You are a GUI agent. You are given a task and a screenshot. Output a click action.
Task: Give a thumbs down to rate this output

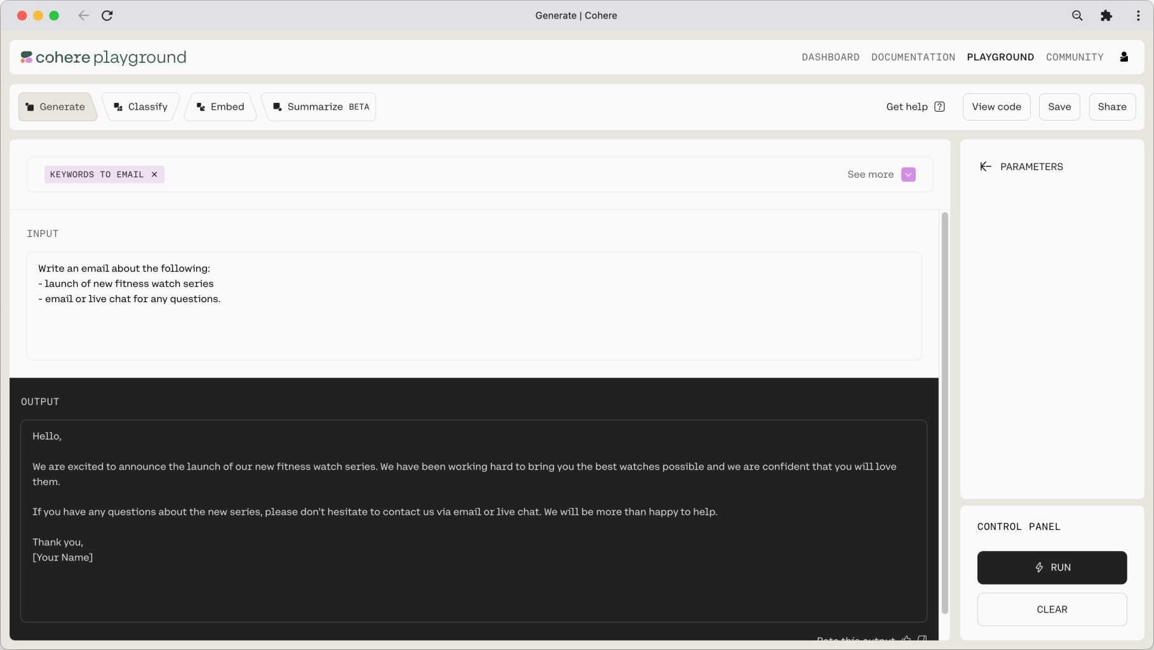[x=922, y=639]
